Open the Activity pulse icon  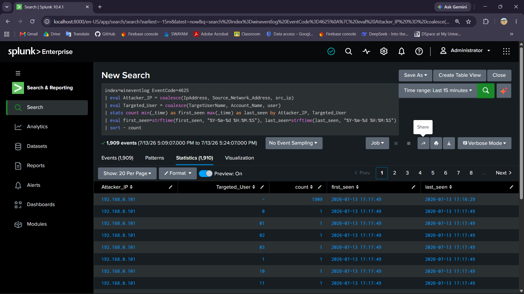pyautogui.click(x=366, y=51)
